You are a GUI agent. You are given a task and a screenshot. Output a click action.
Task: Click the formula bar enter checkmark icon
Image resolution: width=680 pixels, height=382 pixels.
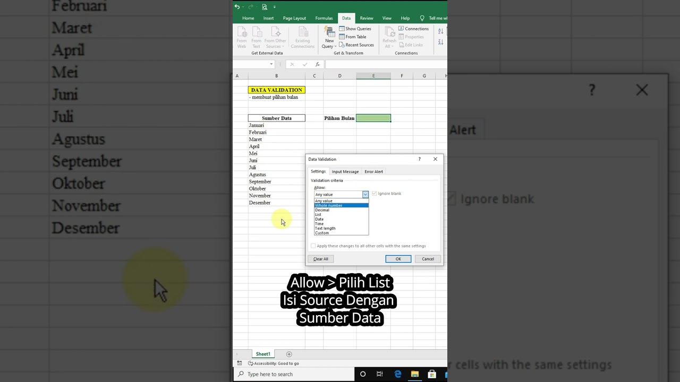tap(304, 64)
